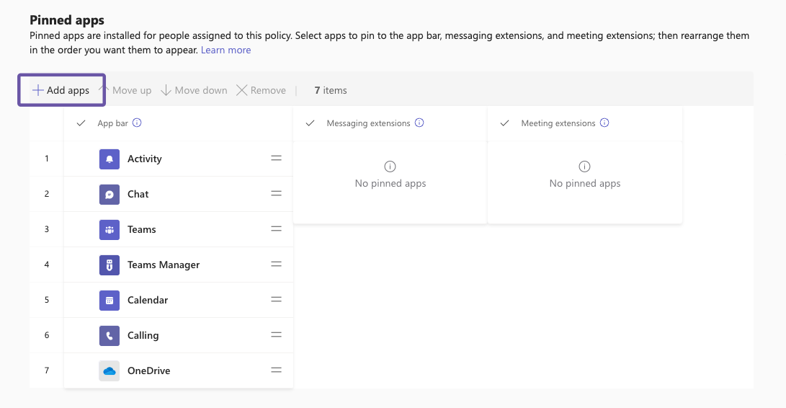786x408 pixels.
Task: Select the Activity row label
Action: pyautogui.click(x=144, y=159)
